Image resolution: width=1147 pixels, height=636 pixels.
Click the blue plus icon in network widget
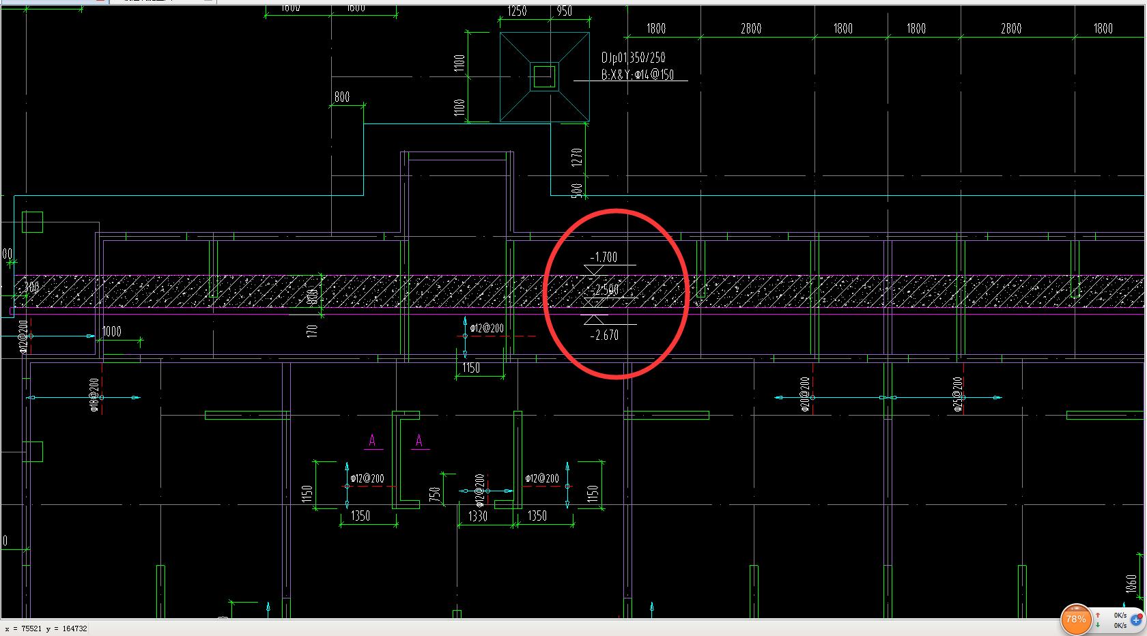(x=1136, y=620)
